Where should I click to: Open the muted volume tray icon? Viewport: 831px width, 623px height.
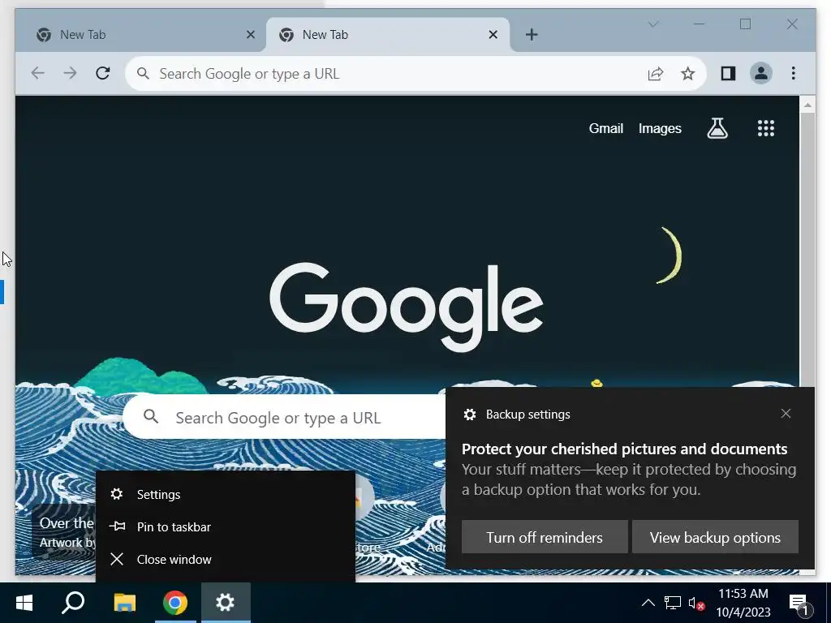(x=696, y=603)
